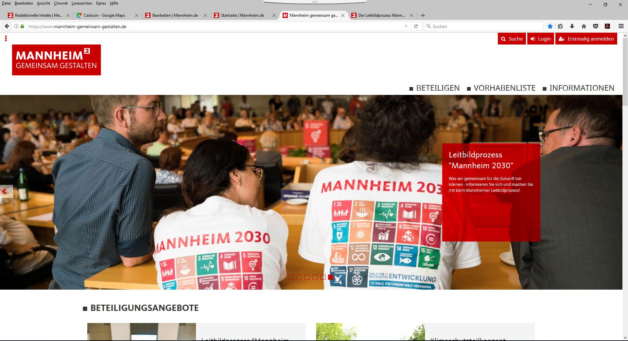This screenshot has height=341, width=628.
Task: Click the browser back arrow
Action: tap(7, 27)
